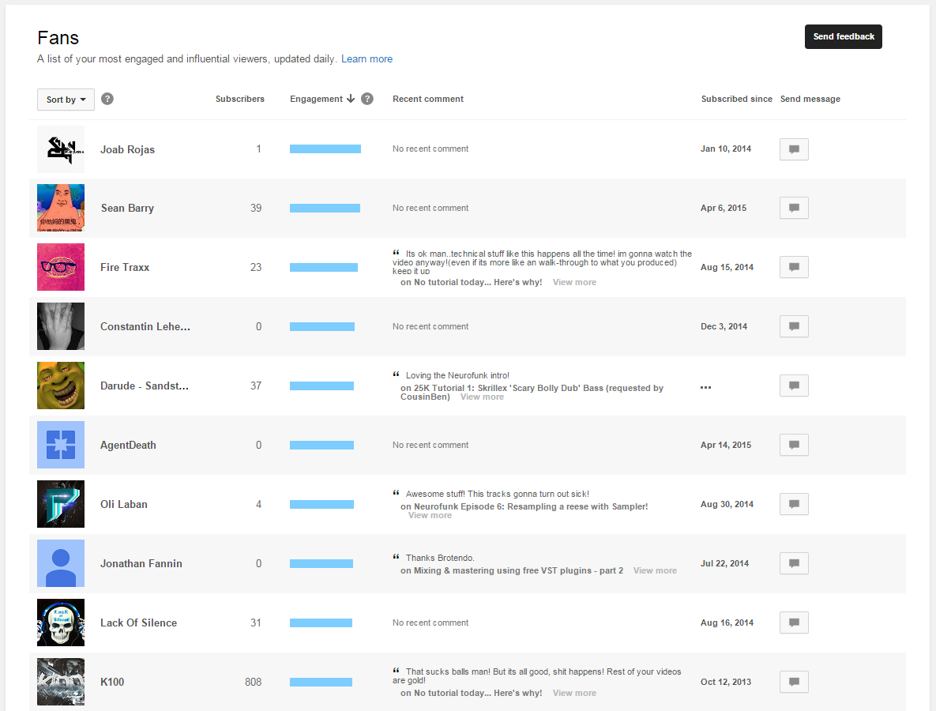
Task: Click help icon next to Sort by
Action: click(107, 99)
